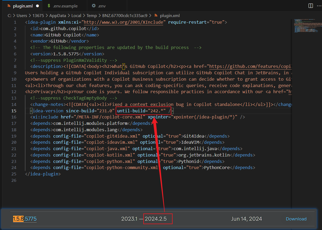Open the w3.org XInclude URL link
The height and width of the screenshot is (230, 322).
(124, 22)
